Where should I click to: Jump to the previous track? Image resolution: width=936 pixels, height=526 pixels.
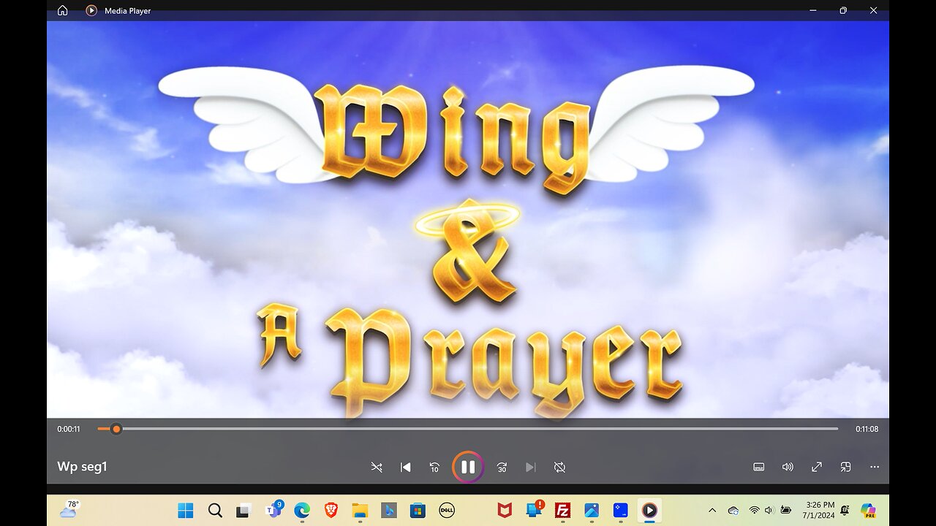coord(405,467)
